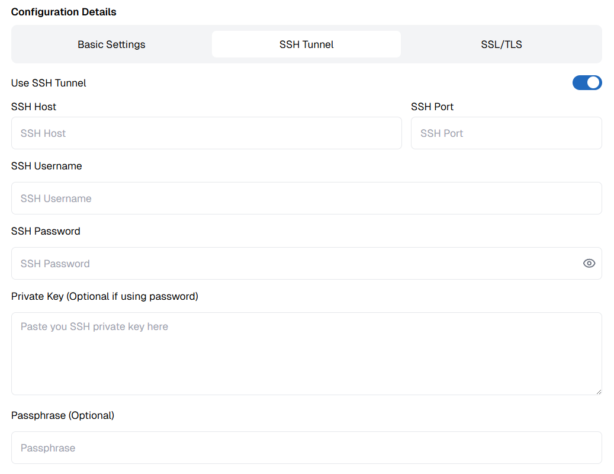Click inside the SSH Host field
The width and height of the screenshot is (614, 474).
click(x=206, y=133)
